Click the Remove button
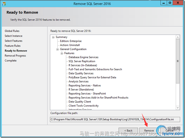The image size is (185, 138). coord(149,131)
